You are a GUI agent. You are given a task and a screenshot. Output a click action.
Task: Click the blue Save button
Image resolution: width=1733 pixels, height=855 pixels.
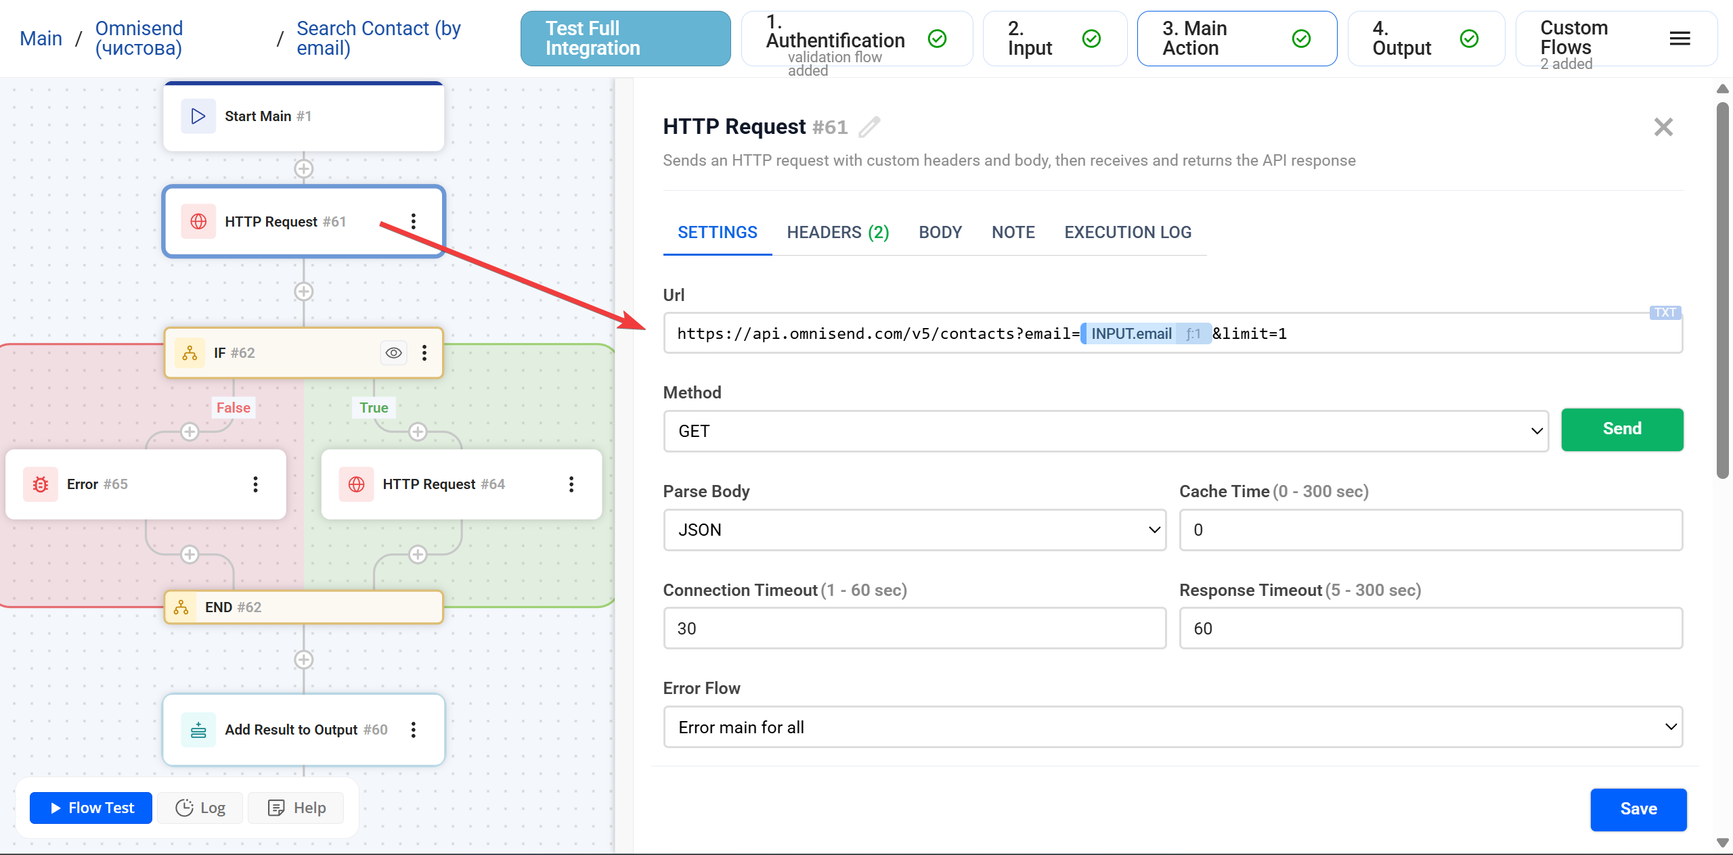pyautogui.click(x=1638, y=809)
